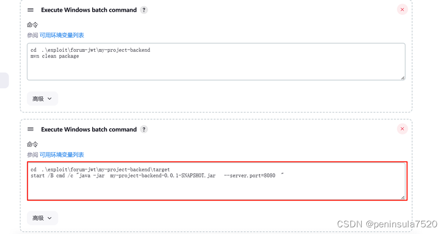This screenshot has height=234, width=445.
Task: Open 可用环境变量列表 link in second step
Action: click(62, 155)
